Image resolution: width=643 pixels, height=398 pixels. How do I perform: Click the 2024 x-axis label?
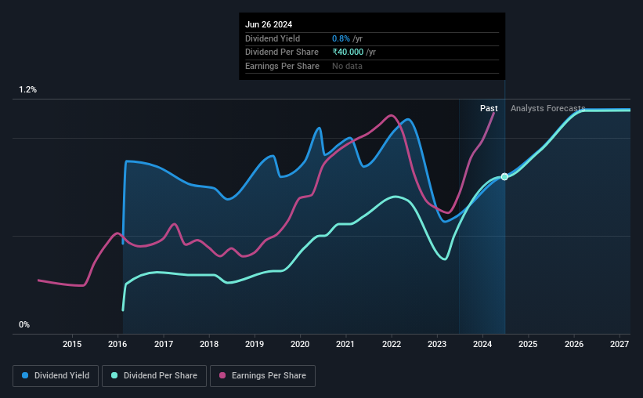[x=482, y=344]
